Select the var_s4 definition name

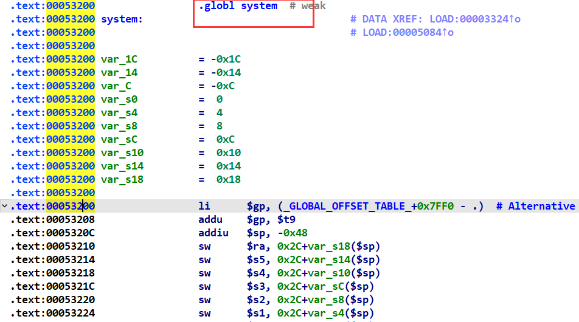(119, 113)
